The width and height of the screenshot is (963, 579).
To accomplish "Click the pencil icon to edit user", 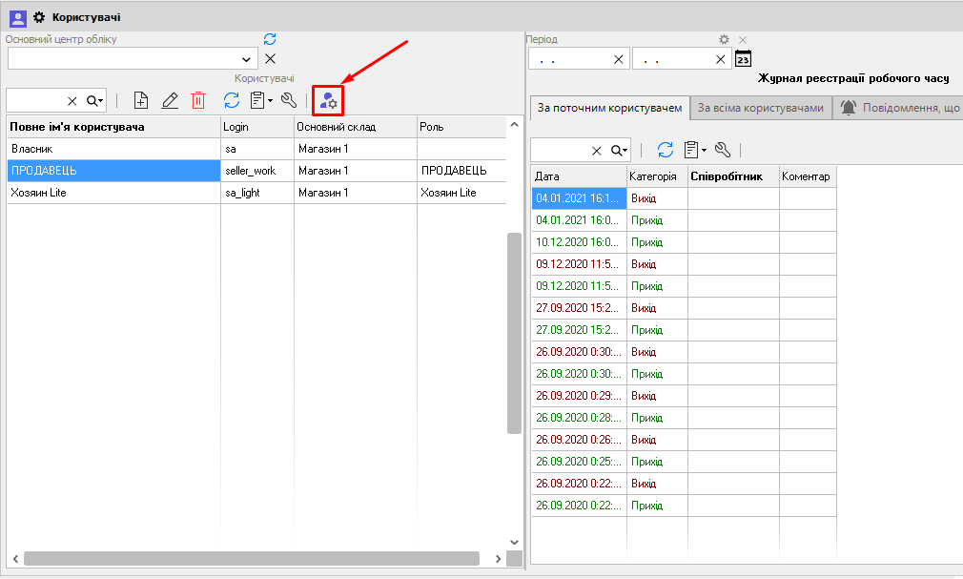I will tap(170, 99).
